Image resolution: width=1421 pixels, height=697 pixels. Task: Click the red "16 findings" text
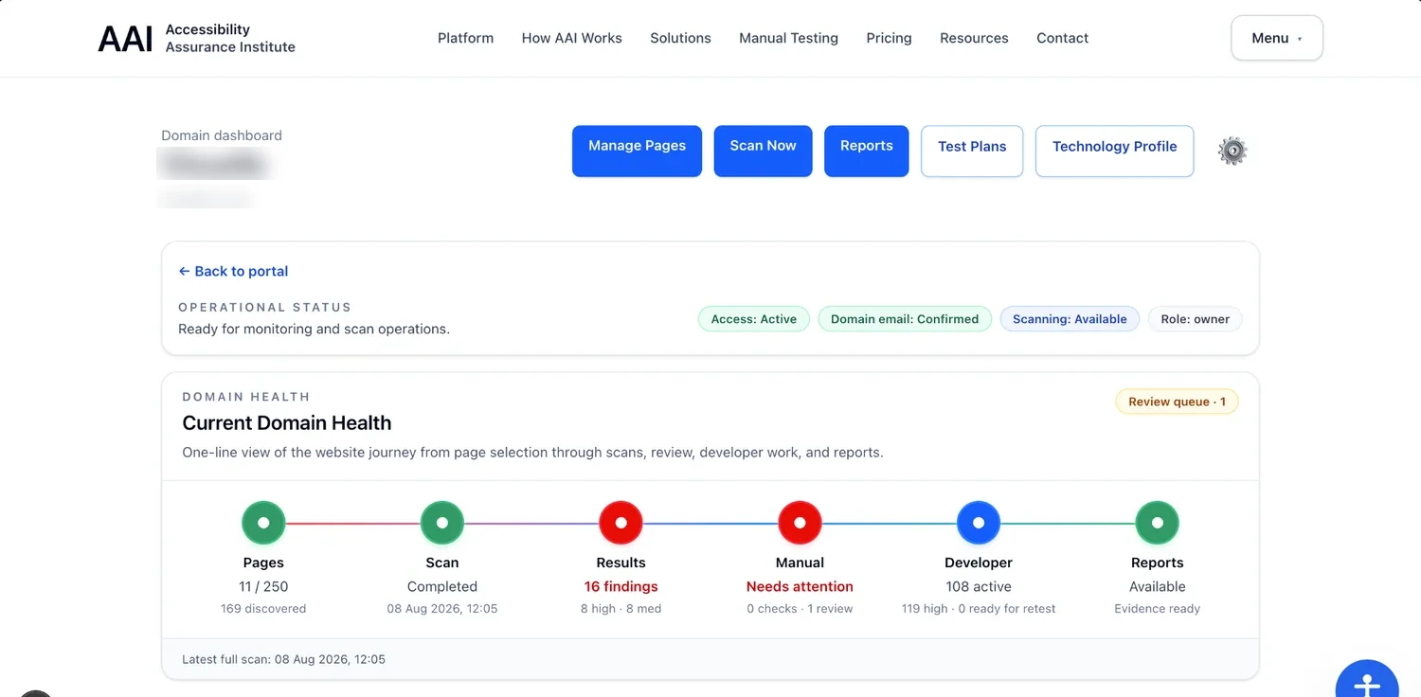[x=621, y=586]
